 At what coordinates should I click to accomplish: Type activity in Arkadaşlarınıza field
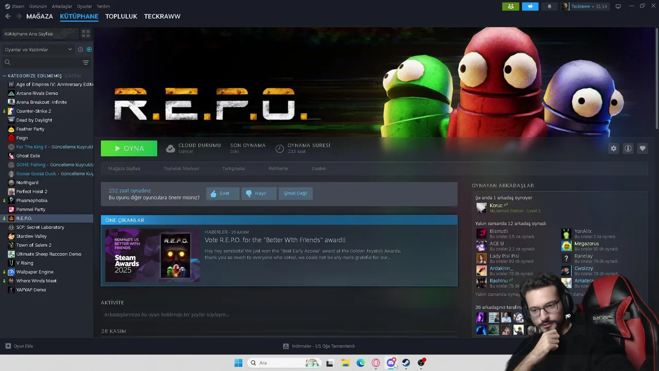tap(279, 314)
